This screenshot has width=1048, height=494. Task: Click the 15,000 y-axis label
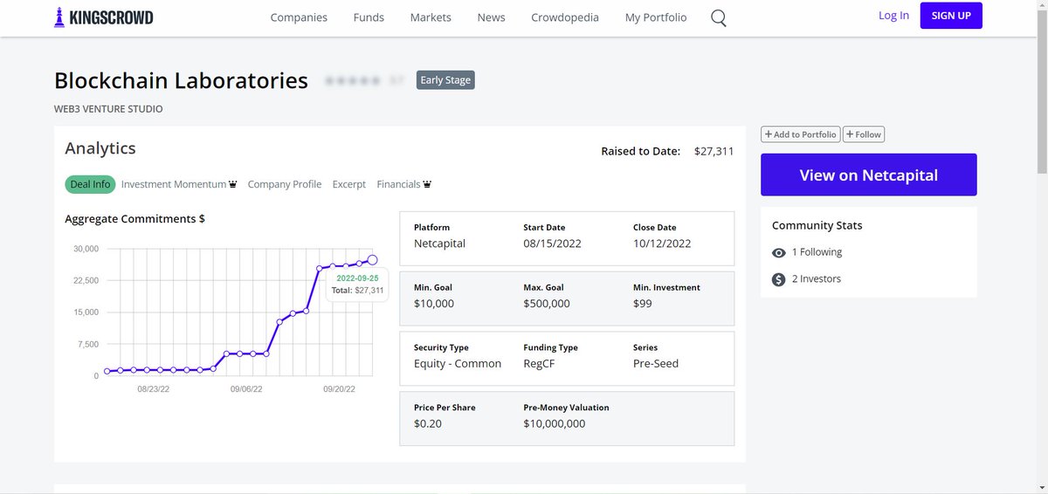click(x=86, y=312)
